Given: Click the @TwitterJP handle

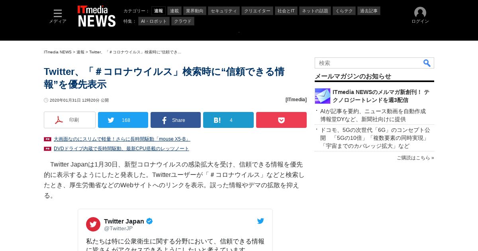Looking at the screenshot, I should [x=118, y=228].
